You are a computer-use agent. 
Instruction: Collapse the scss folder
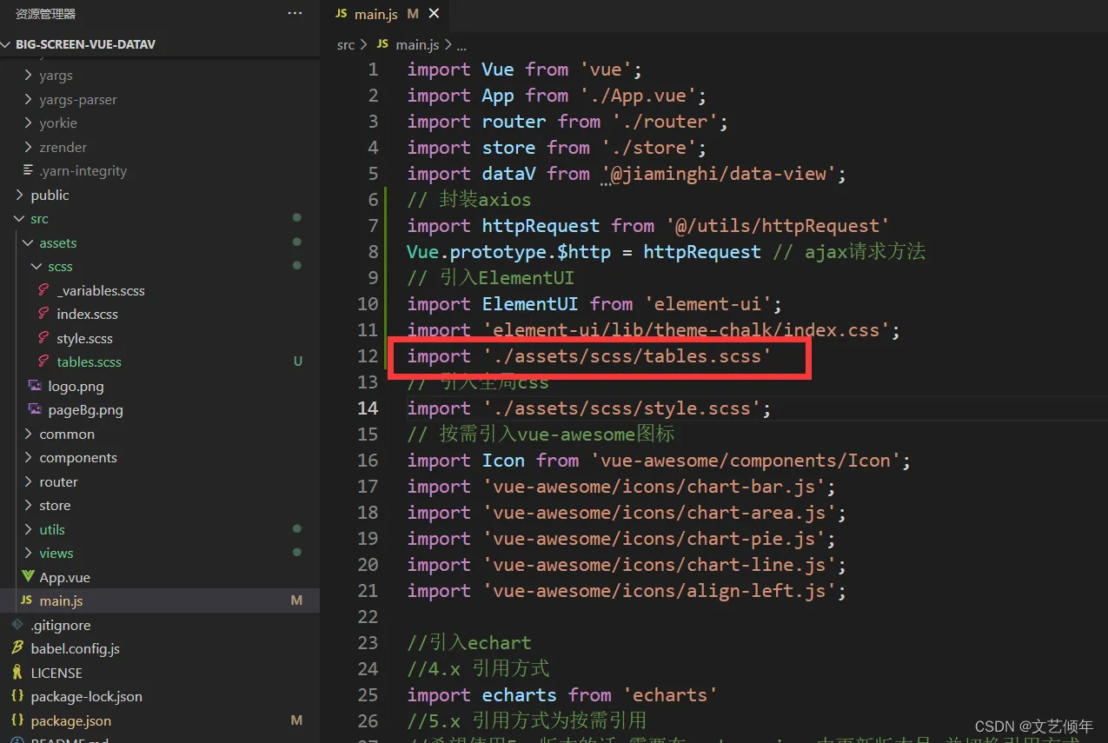(x=60, y=267)
